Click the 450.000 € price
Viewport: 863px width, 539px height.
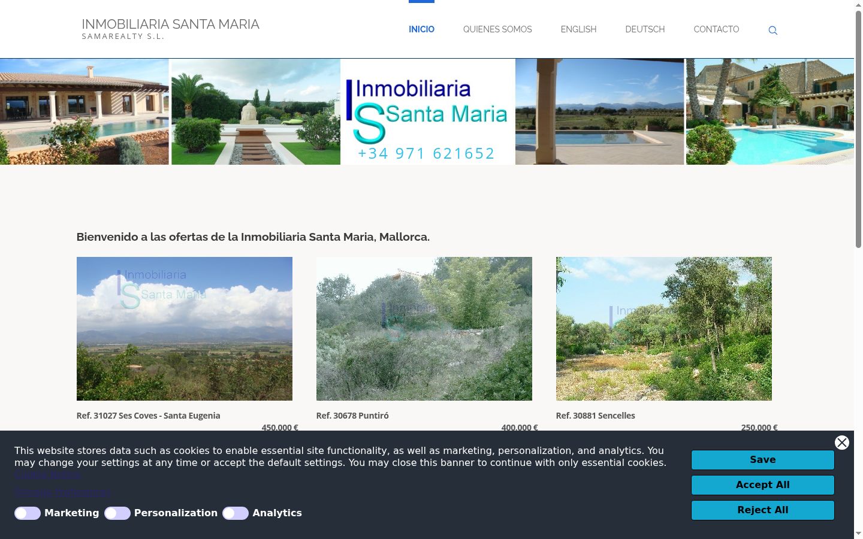point(280,427)
